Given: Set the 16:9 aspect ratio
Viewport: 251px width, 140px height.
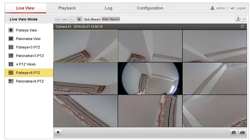Looking at the screenshot, I should click(x=65, y=19).
